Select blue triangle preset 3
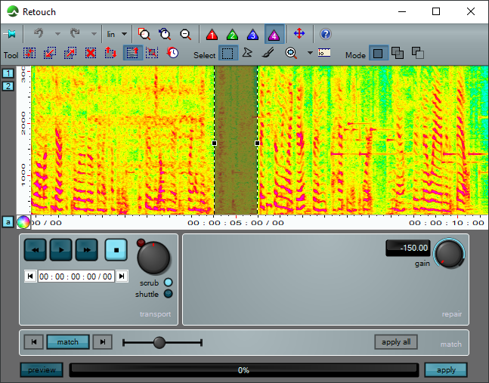489x383 pixels. pyautogui.click(x=253, y=34)
